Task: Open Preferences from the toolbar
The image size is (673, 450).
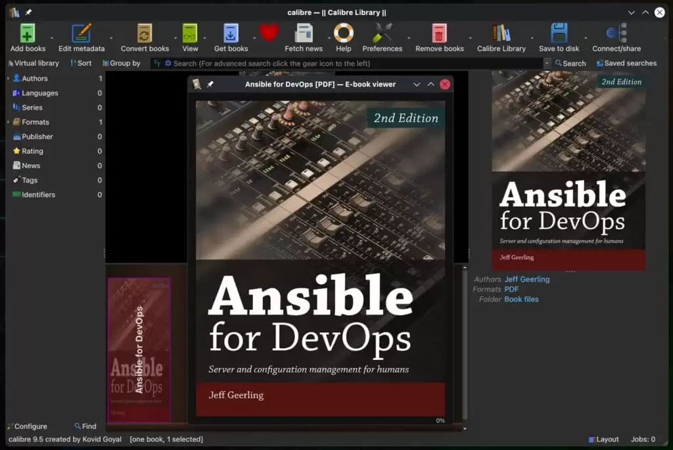Action: [382, 34]
